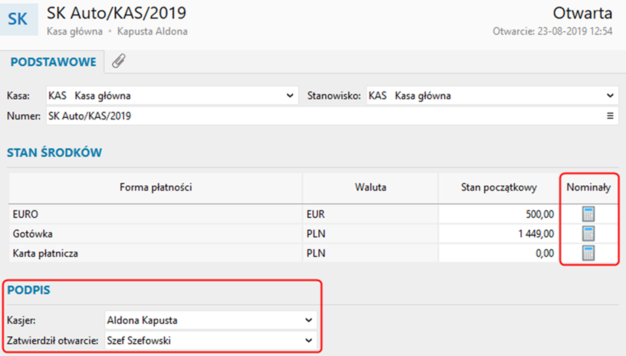Image resolution: width=626 pixels, height=356 pixels.
Task: Expand the Kasjer dropdown
Action: (x=308, y=320)
